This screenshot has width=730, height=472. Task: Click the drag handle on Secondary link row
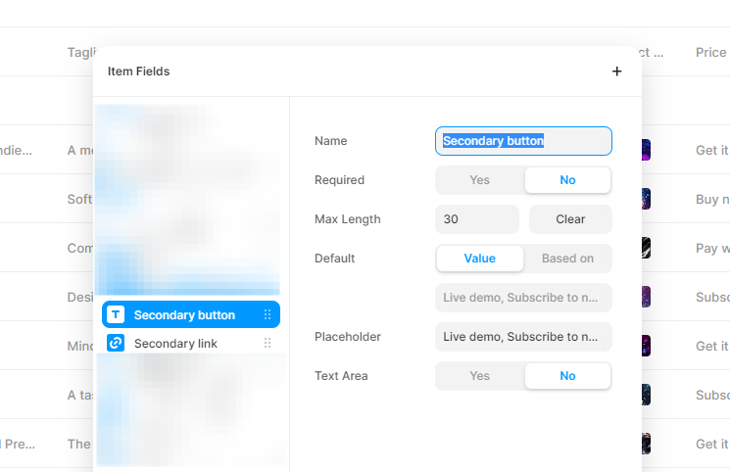pos(268,343)
